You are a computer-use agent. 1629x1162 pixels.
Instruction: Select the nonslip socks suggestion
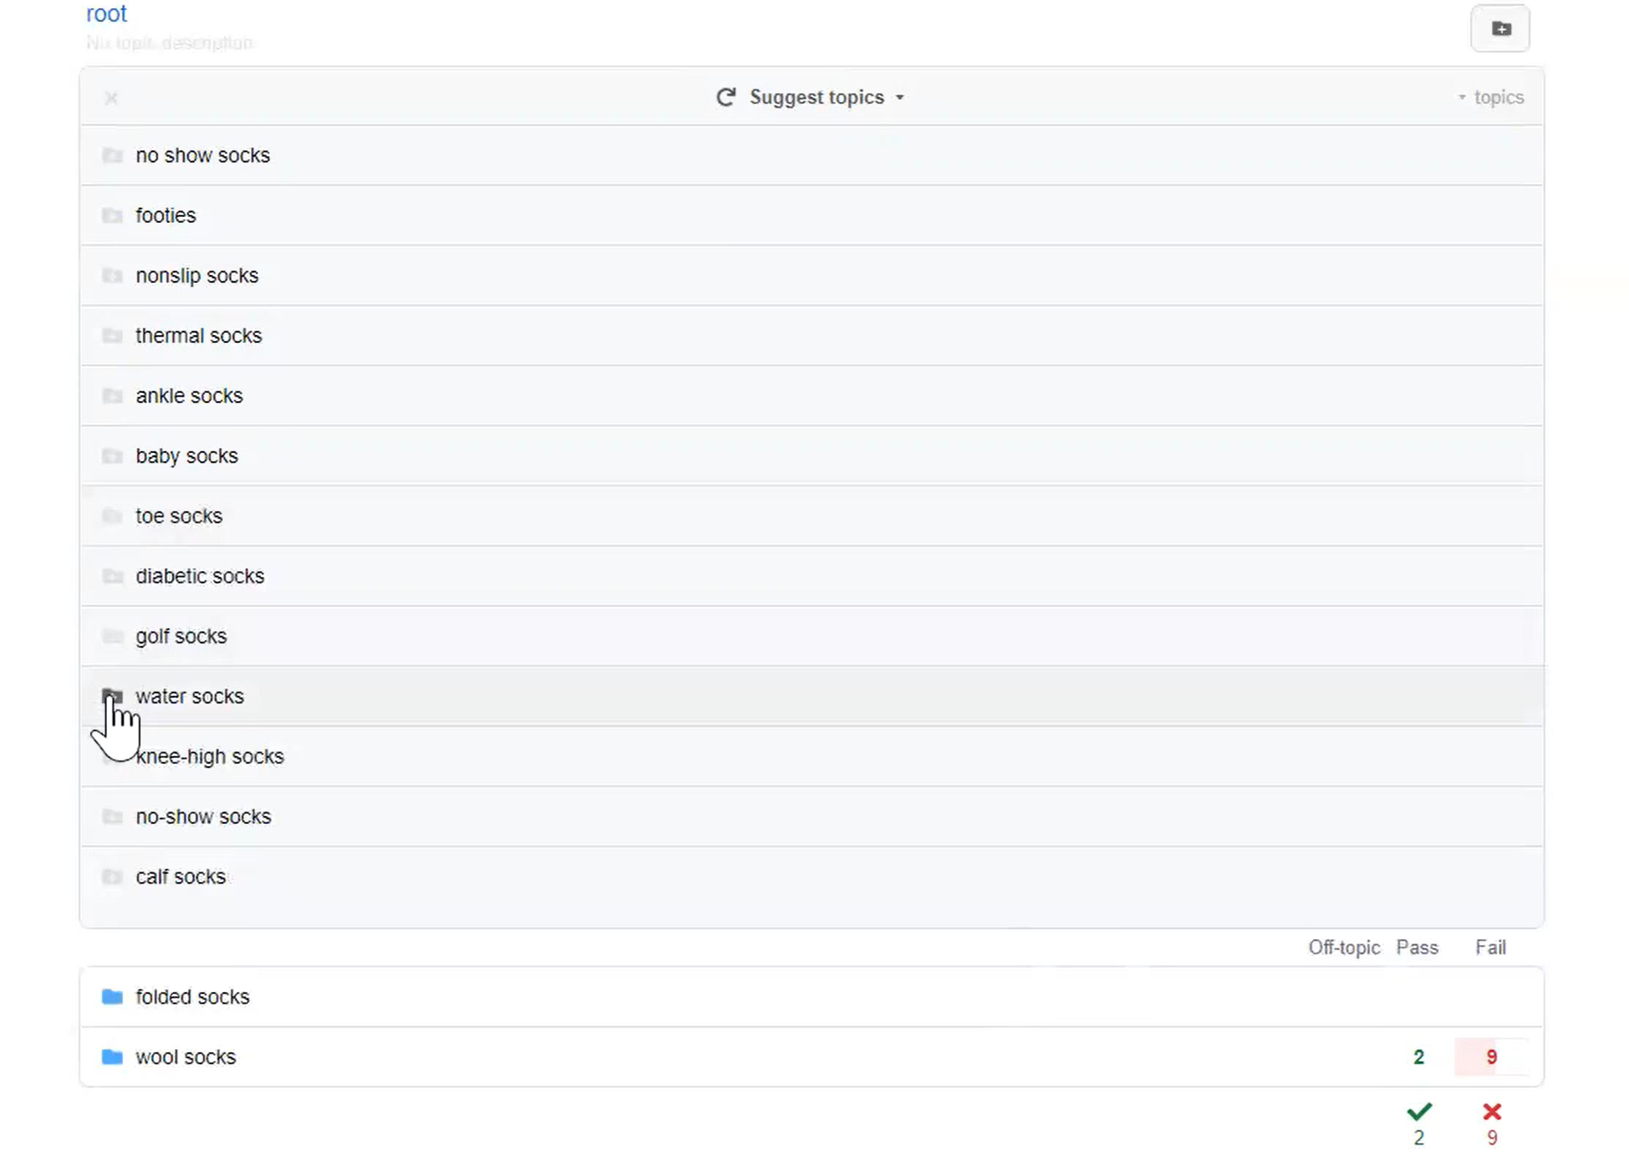pyautogui.click(x=197, y=276)
